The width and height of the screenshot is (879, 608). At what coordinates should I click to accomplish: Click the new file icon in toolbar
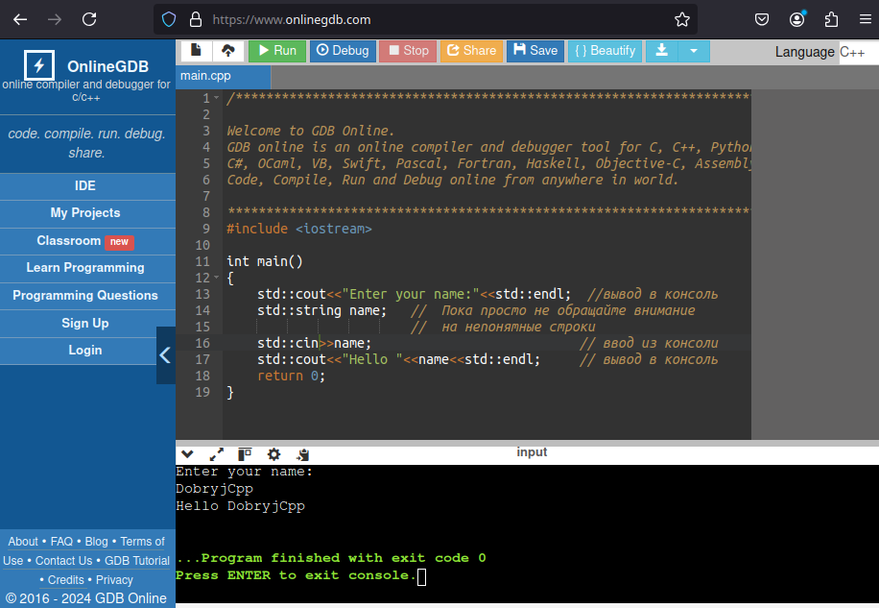(x=196, y=51)
